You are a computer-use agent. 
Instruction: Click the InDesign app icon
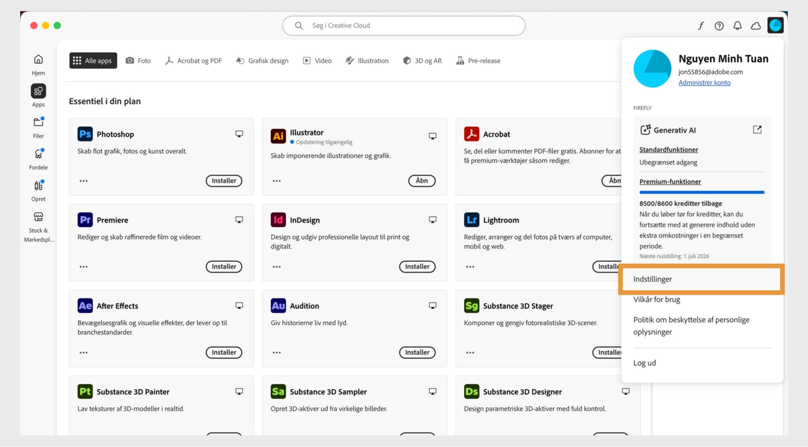[278, 220]
